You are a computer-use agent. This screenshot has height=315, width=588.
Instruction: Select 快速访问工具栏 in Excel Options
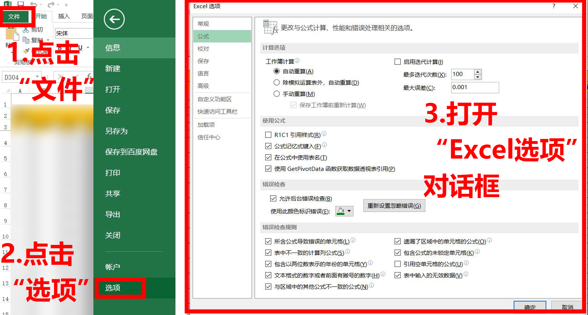tap(222, 112)
